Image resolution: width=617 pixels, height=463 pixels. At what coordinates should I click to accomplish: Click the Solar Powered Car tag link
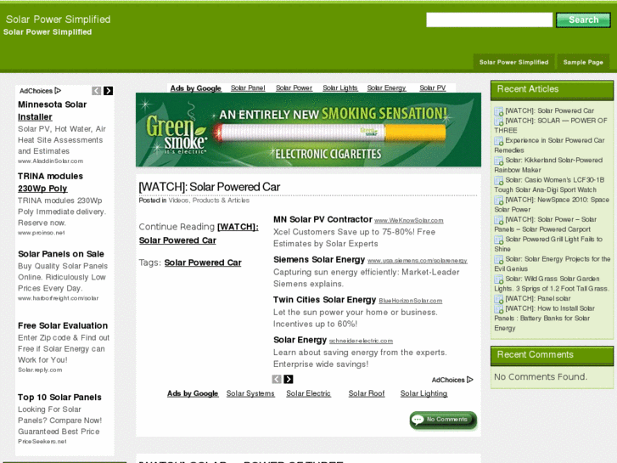tap(203, 263)
